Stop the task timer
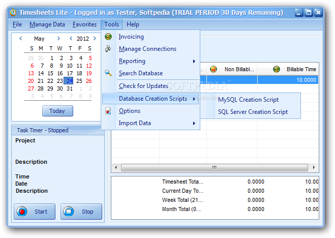This screenshot has height=238, width=335. pos(81,212)
